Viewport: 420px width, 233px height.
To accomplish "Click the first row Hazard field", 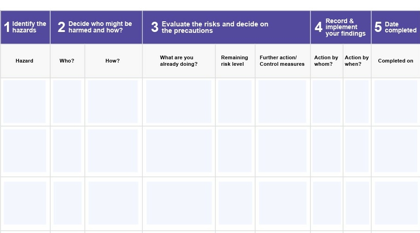I will click(25, 101).
